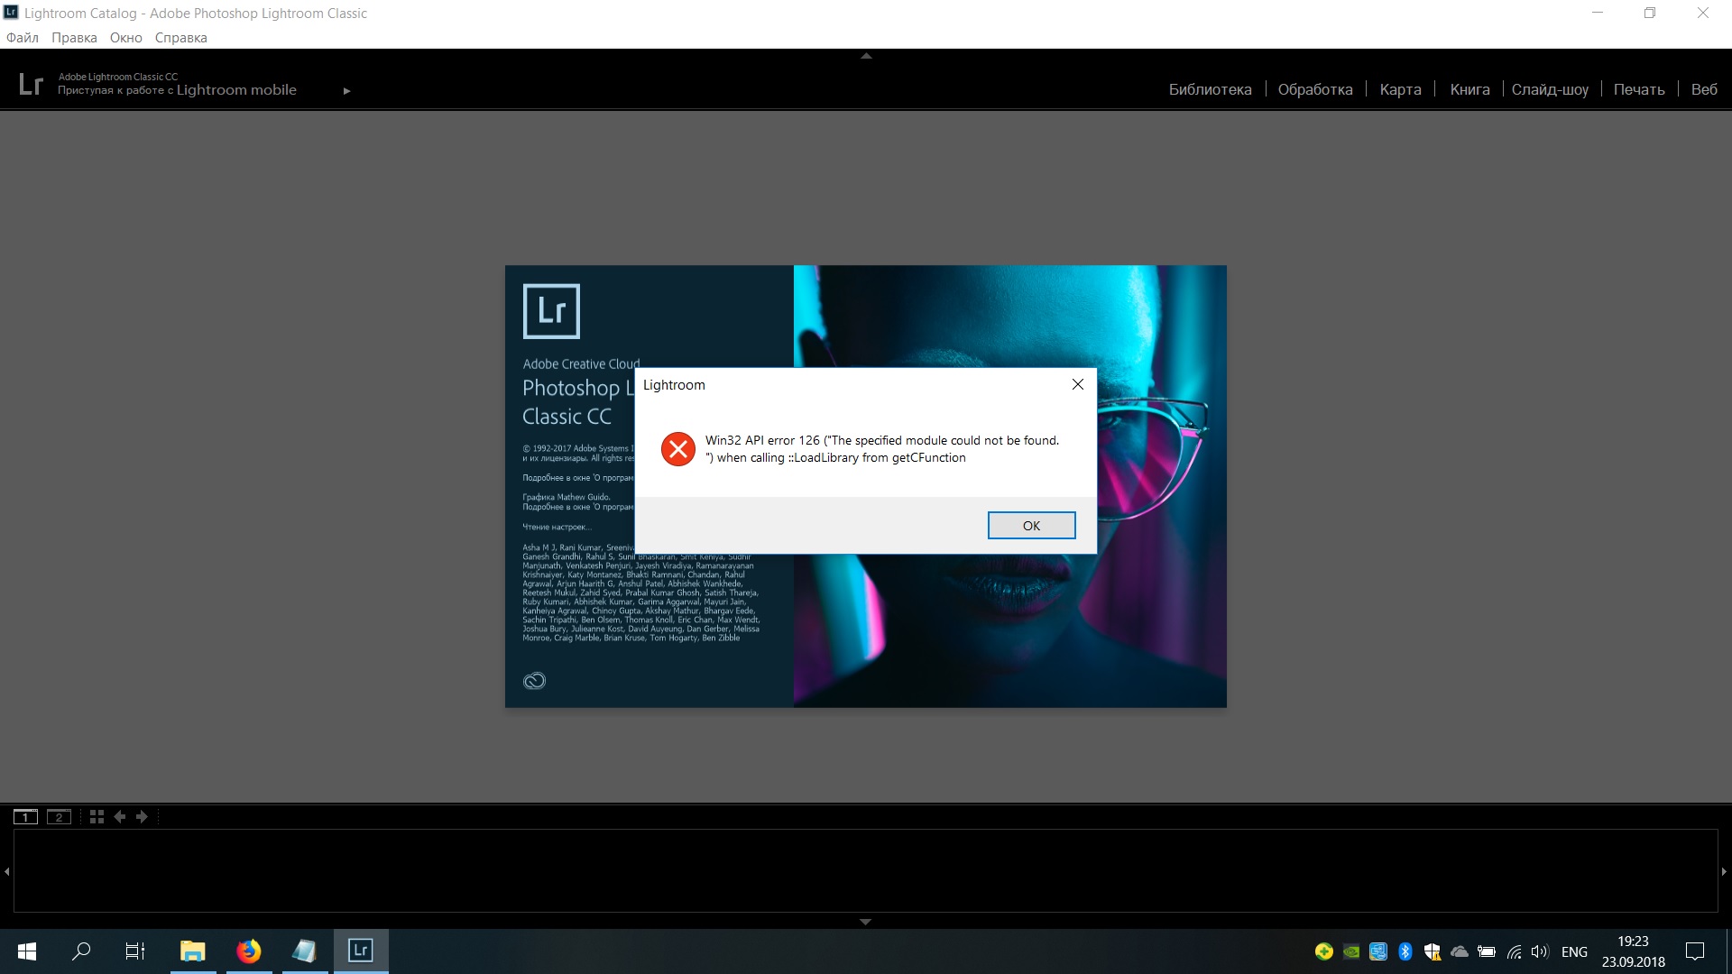
Task: Click the OneDrive cloud tray icon
Action: click(1460, 951)
